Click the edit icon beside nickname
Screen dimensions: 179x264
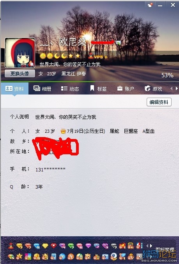119,43
